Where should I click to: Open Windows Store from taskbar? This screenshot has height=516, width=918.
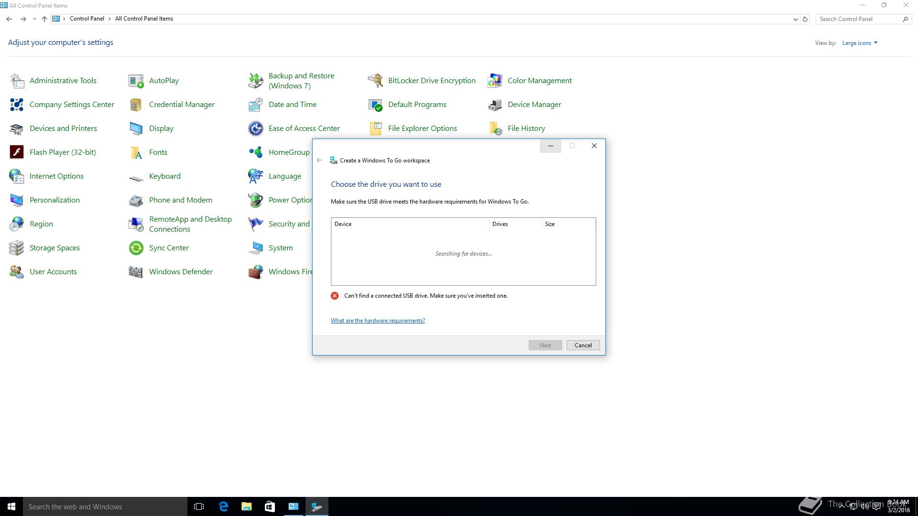click(x=270, y=506)
